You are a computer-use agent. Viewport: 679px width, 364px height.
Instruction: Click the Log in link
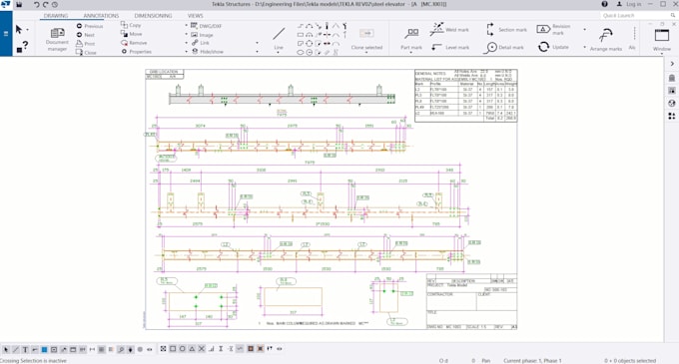click(x=633, y=4)
